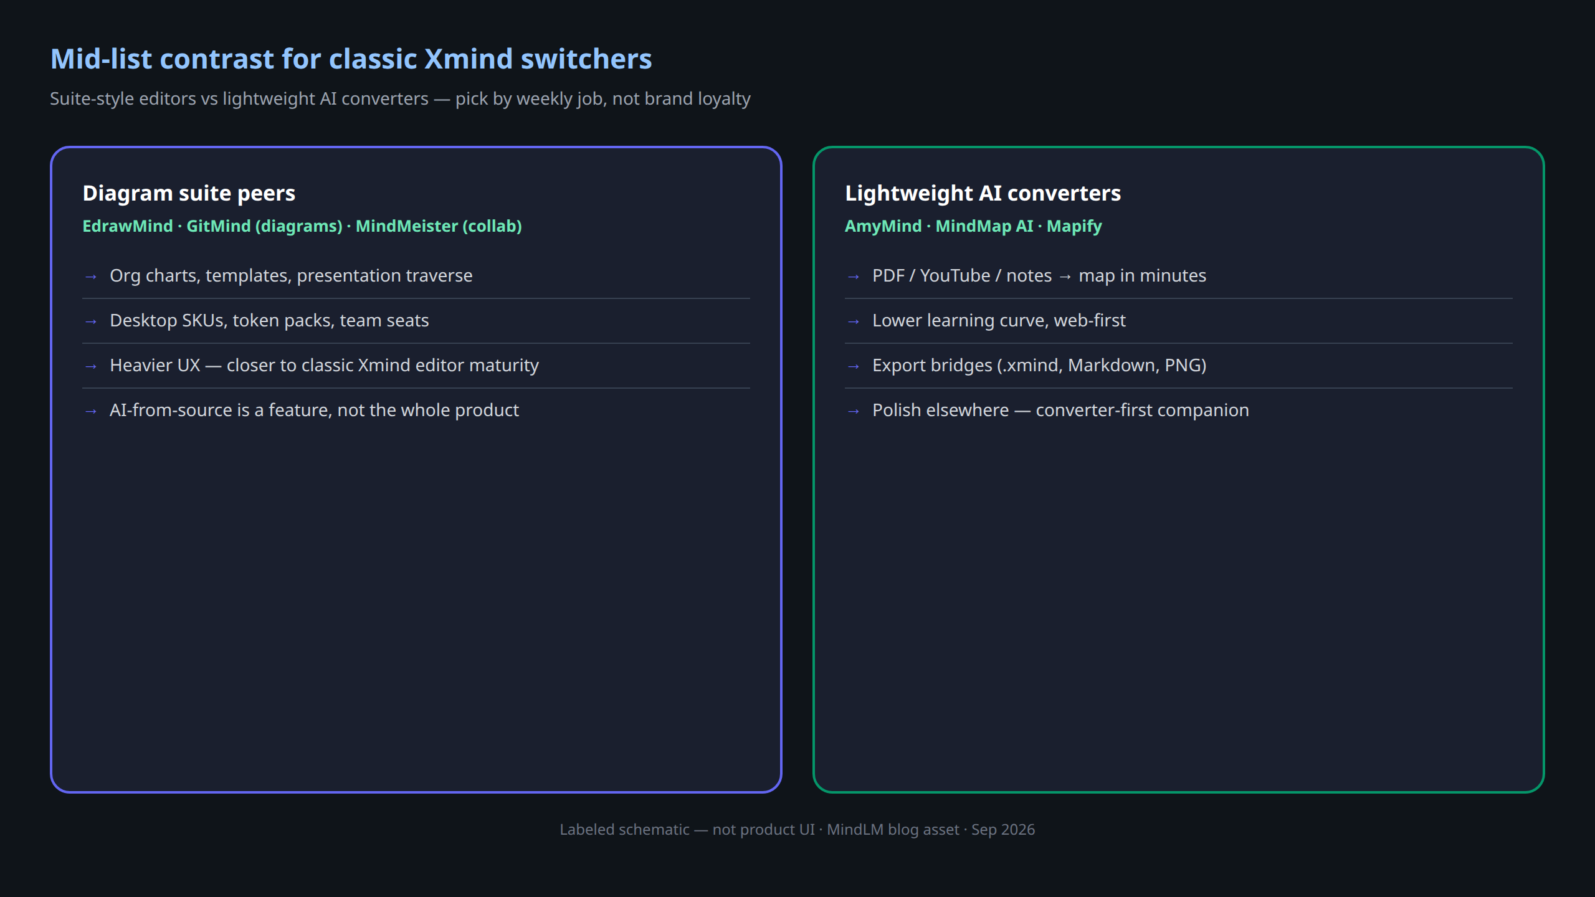Click the 'EdrawMind · GitMind (diagrams) · MindMeister (collab)' line
The image size is (1595, 897).
(x=302, y=226)
